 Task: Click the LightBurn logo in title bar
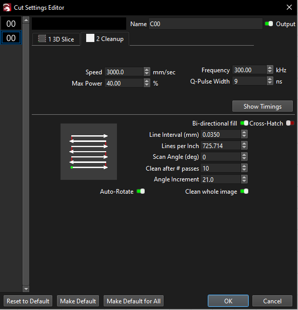7,8
